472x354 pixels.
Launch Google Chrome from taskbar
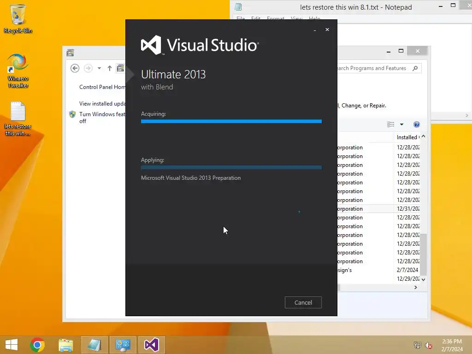pos(37,345)
